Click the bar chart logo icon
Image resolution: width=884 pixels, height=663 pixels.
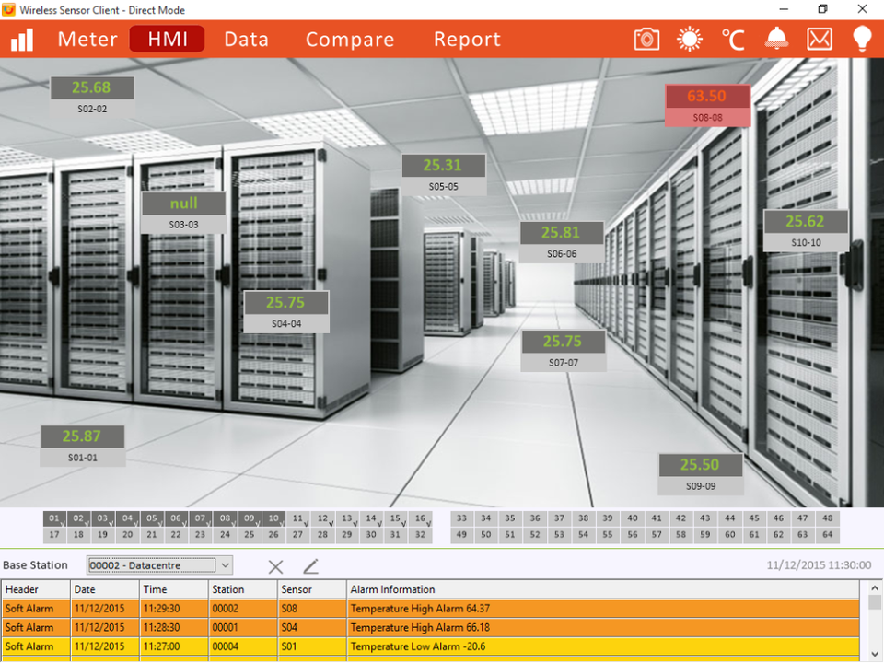tap(21, 39)
